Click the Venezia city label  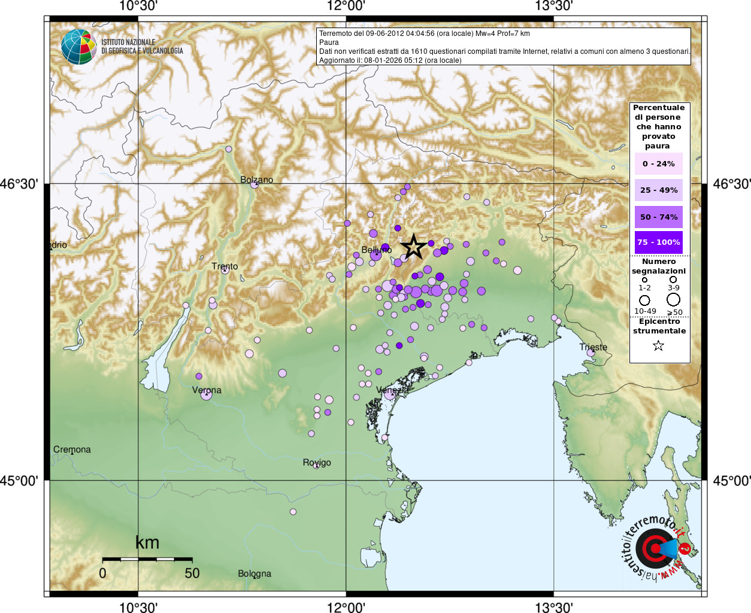(x=392, y=390)
